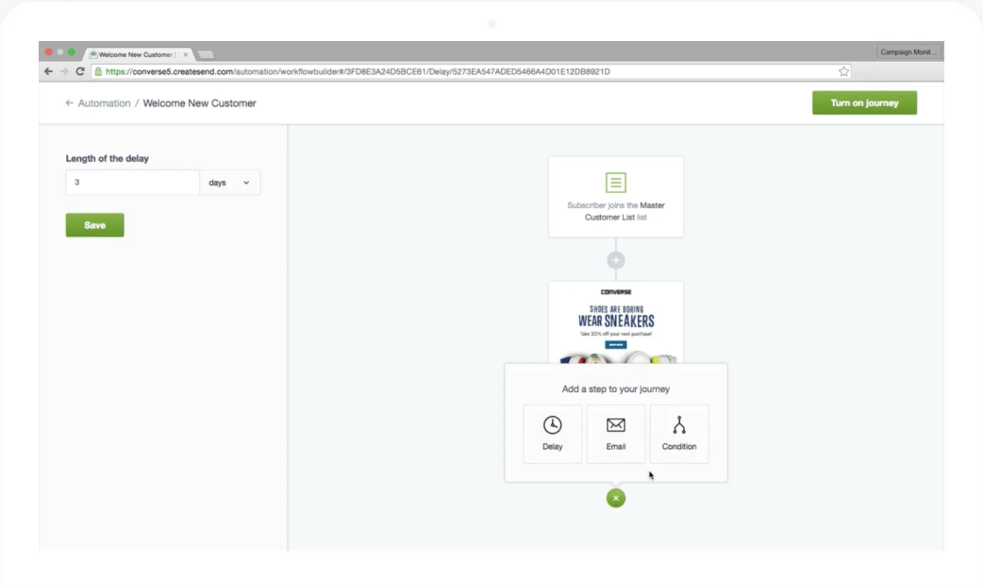Viewport: 983px width, 587px height.
Task: Close the Welcome New Customer tab
Action: click(x=185, y=54)
